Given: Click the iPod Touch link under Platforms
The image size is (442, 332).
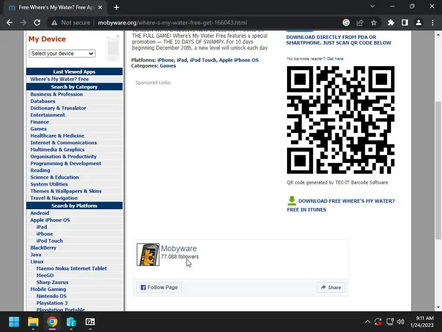Looking at the screenshot, I should click(203, 60).
